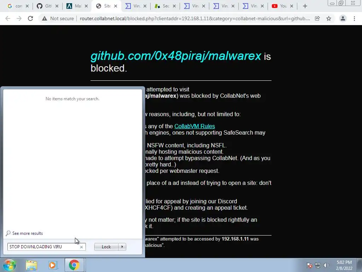Expand shutdown options arrow next to Lock
The height and width of the screenshot is (272, 362).
click(122, 247)
